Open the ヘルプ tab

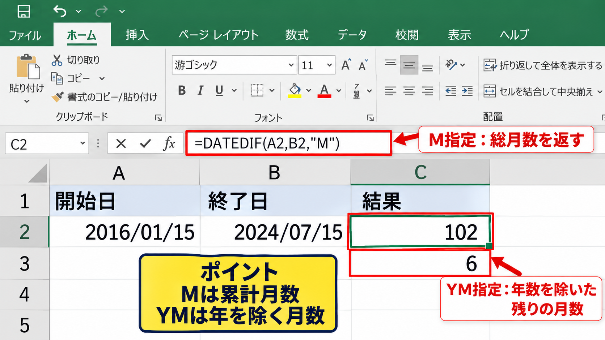click(x=514, y=35)
